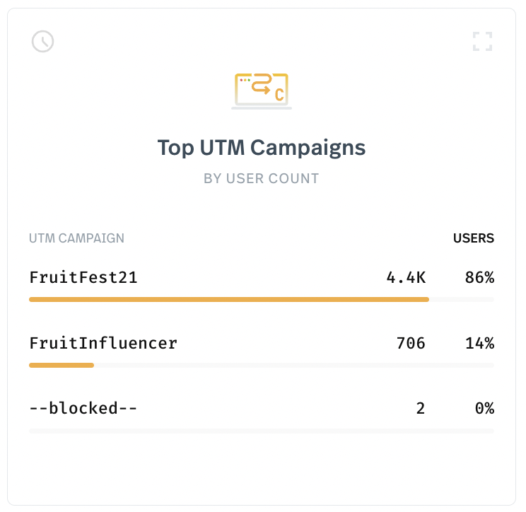Image resolution: width=526 pixels, height=512 pixels.
Task: Click the FruitInfluencer orange progress bar
Action: coord(62,365)
